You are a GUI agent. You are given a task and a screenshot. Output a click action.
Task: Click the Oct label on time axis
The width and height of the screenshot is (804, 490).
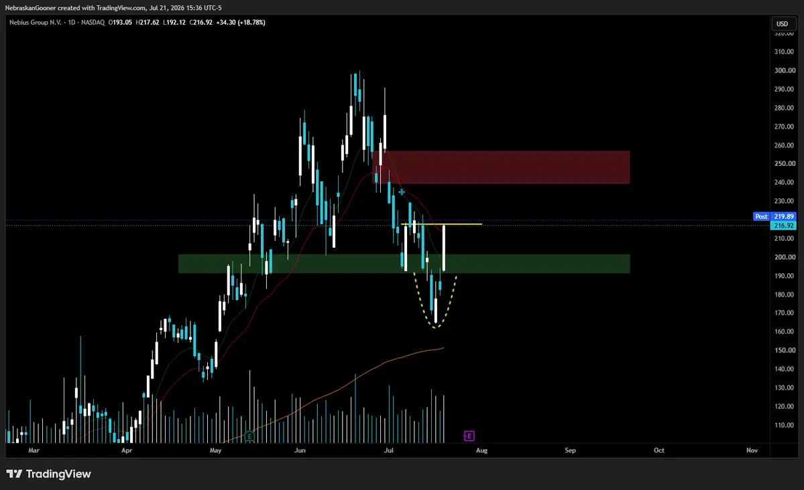coord(659,451)
